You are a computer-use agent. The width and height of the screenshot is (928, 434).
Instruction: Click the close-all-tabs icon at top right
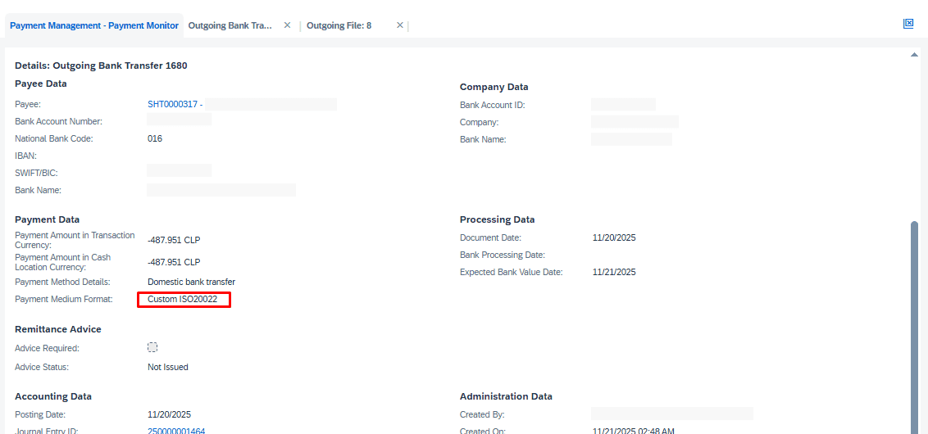(x=908, y=24)
